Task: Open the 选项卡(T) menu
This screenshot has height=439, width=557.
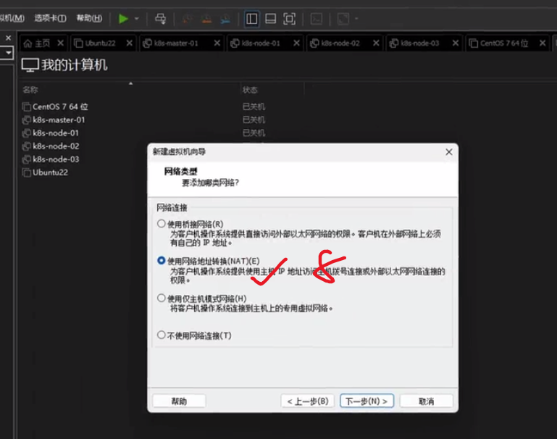Action: tap(50, 18)
